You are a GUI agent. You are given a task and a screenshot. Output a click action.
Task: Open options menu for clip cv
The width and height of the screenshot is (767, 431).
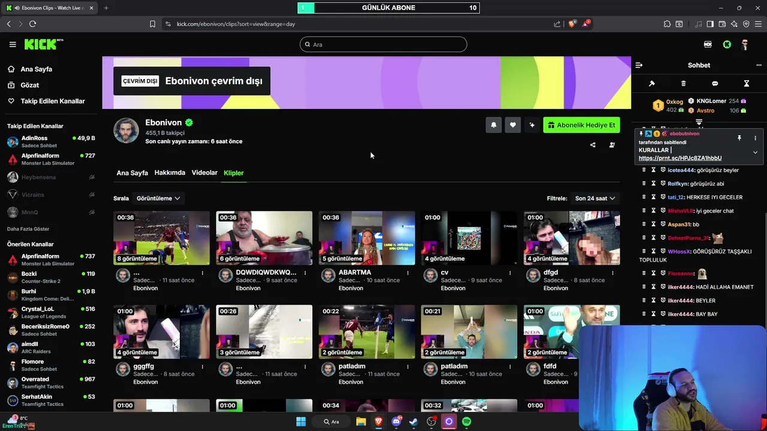[510, 273]
